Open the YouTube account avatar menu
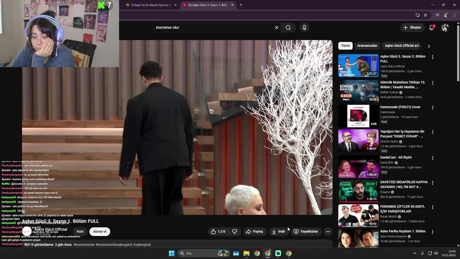This screenshot has height=259, width=460. pyautogui.click(x=445, y=28)
